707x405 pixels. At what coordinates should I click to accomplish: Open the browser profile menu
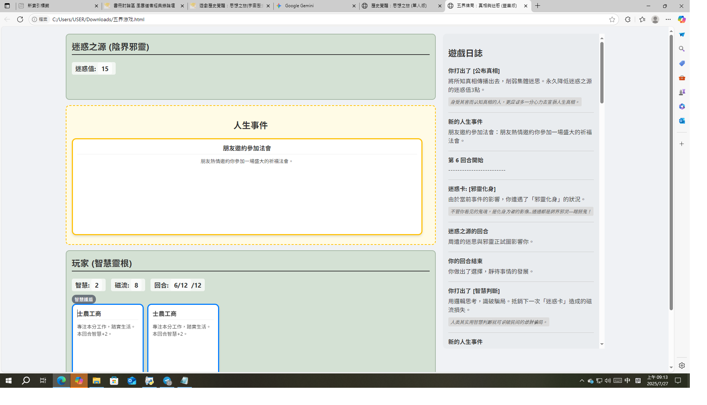[x=655, y=19]
